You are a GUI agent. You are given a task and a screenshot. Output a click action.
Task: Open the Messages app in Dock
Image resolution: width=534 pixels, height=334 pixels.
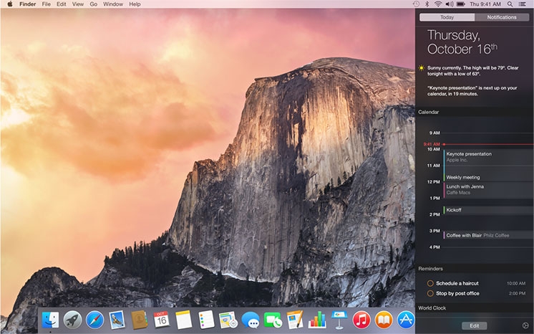(250, 320)
